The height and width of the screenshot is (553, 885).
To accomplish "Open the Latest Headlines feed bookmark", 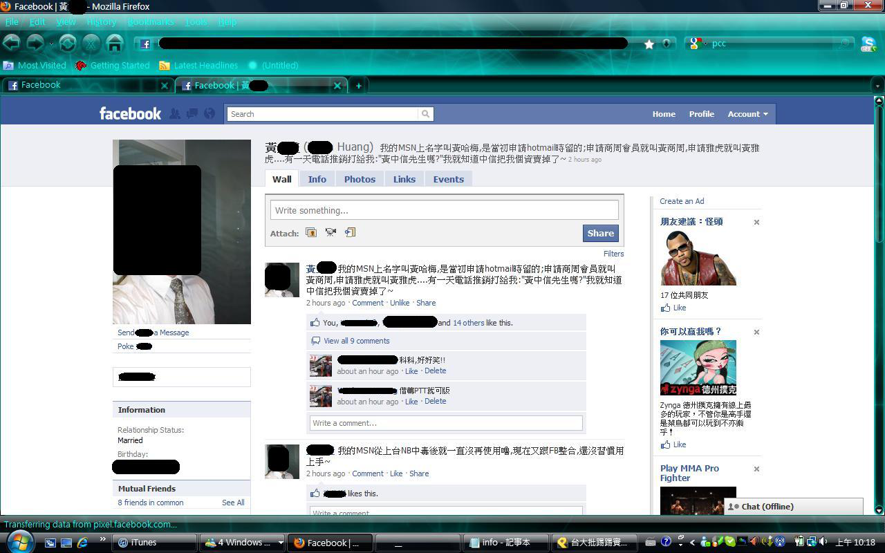I will (198, 66).
